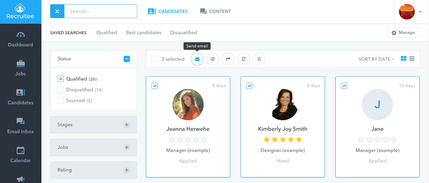
Task: Delete the selected candidates
Action: click(x=259, y=59)
